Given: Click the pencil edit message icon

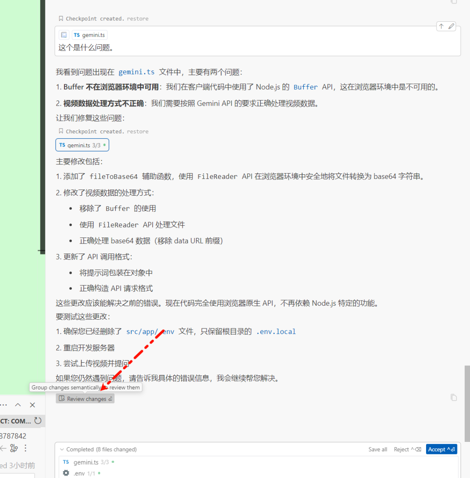Looking at the screenshot, I should coord(451,26).
